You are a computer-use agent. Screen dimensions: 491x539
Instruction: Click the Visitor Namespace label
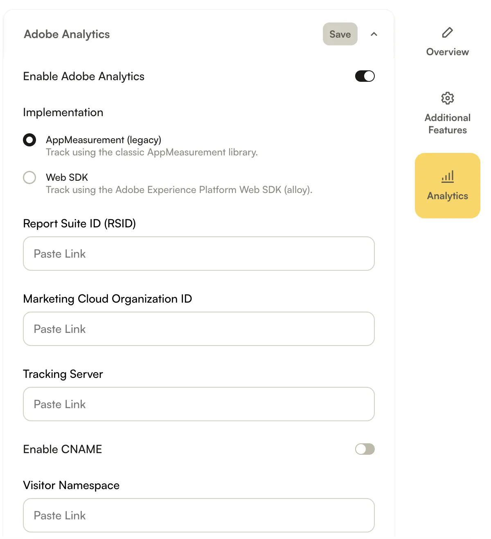pyautogui.click(x=71, y=485)
